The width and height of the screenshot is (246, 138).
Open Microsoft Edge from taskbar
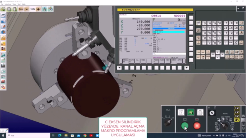pos(60,135)
